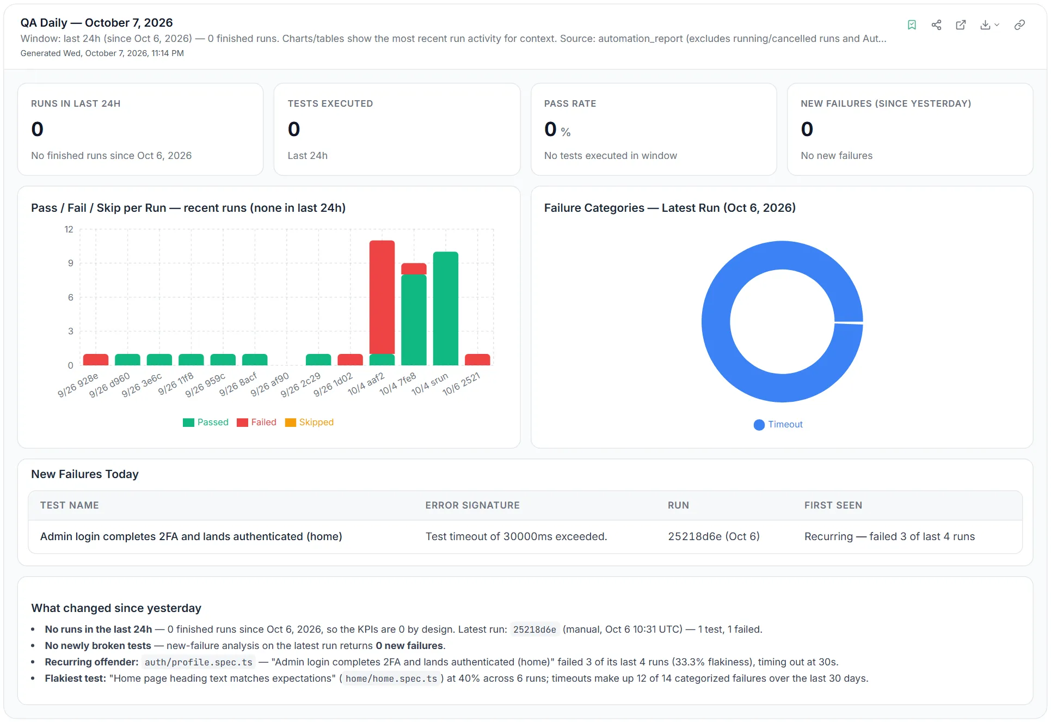Open the report in a new window icon
The width and height of the screenshot is (1051, 722).
click(961, 25)
